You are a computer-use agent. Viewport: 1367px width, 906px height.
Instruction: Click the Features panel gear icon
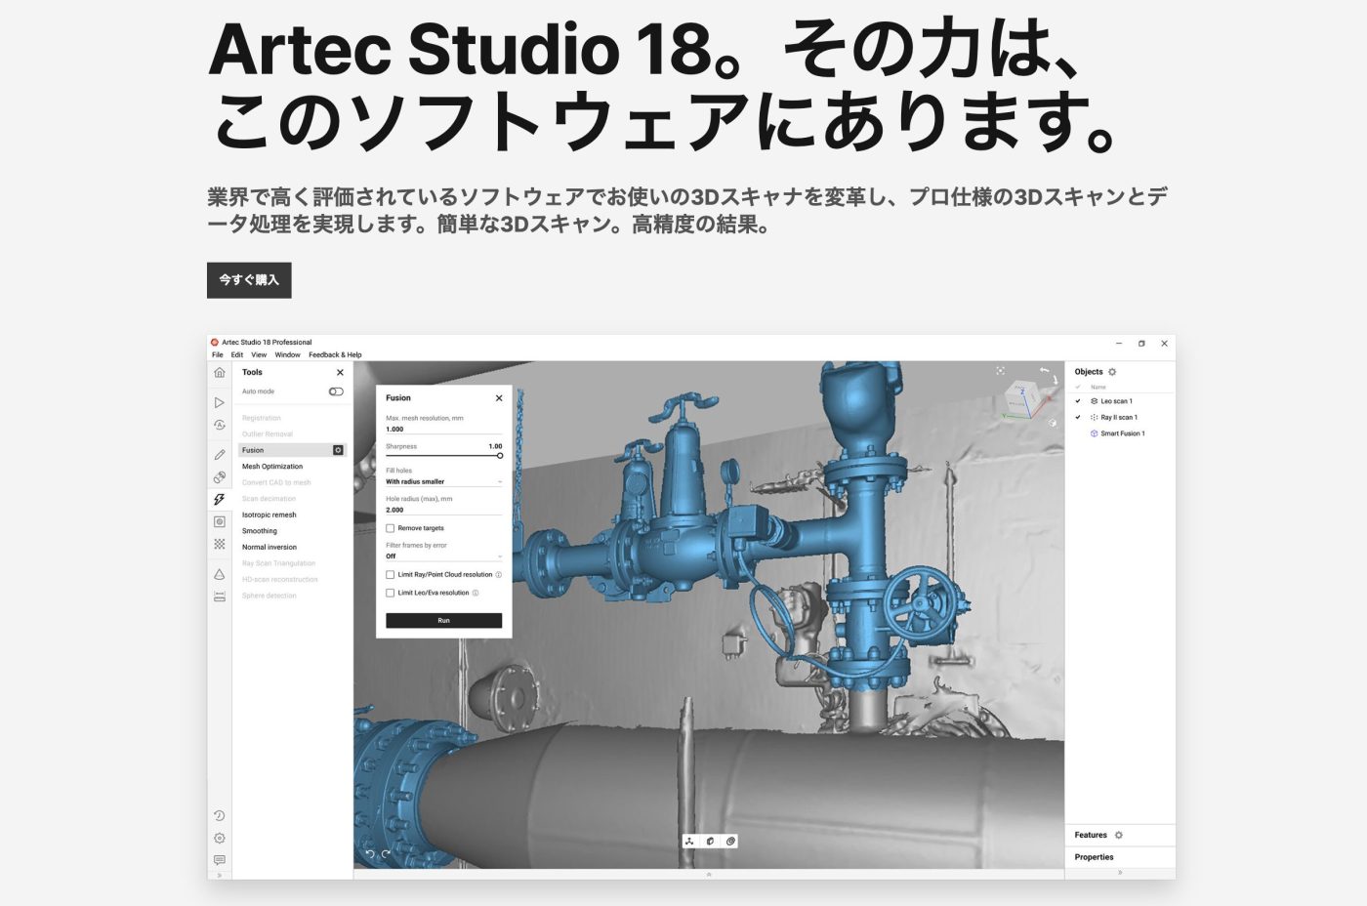click(x=1119, y=835)
